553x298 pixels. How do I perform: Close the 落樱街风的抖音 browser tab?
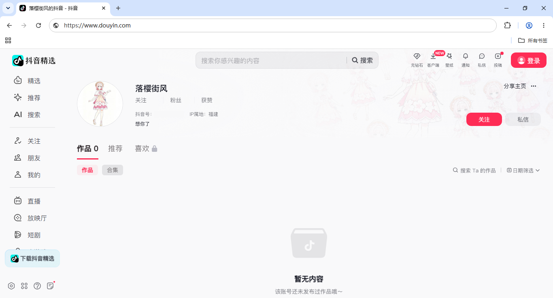click(104, 8)
